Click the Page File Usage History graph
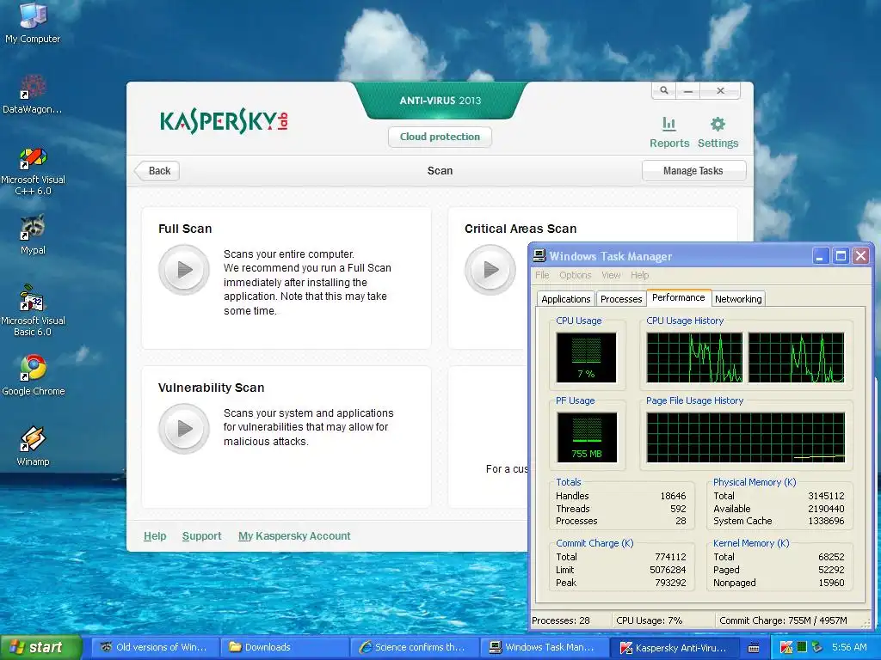Viewport: 881px width, 660px height. [746, 437]
